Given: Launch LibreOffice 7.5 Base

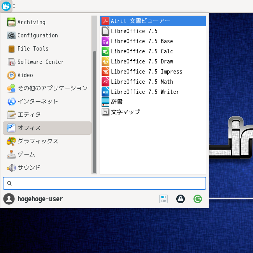Looking at the screenshot, I should coord(153,41).
